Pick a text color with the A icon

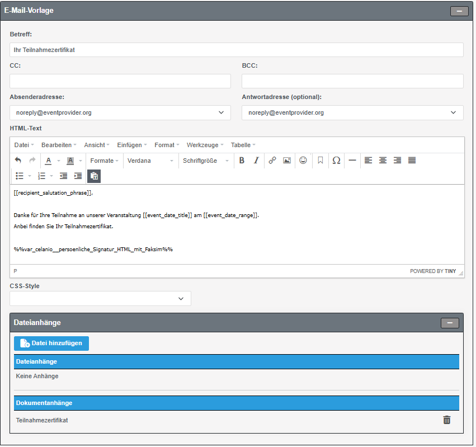49,161
